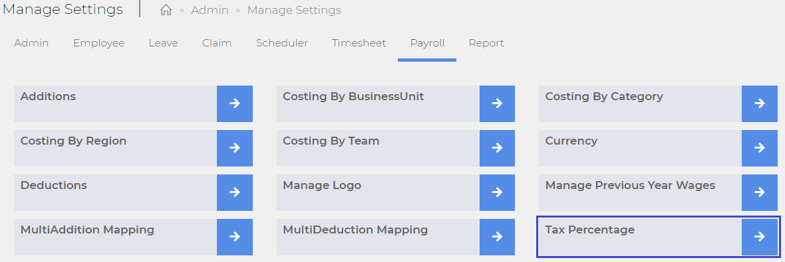The image size is (785, 262).
Task: Click the Tax Percentage tile label
Action: point(590,229)
